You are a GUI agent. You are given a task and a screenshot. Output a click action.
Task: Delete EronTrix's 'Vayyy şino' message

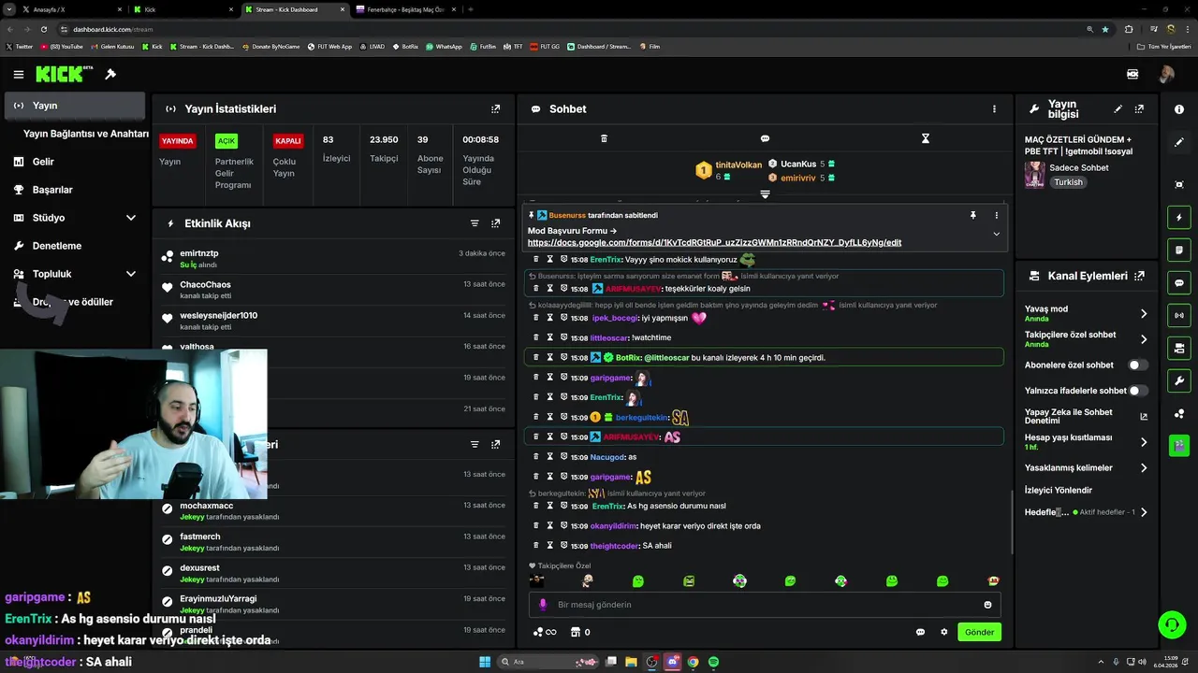pyautogui.click(x=536, y=259)
